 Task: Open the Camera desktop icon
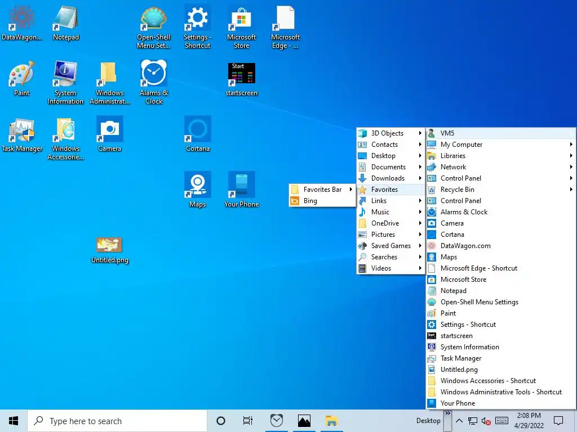(109, 134)
